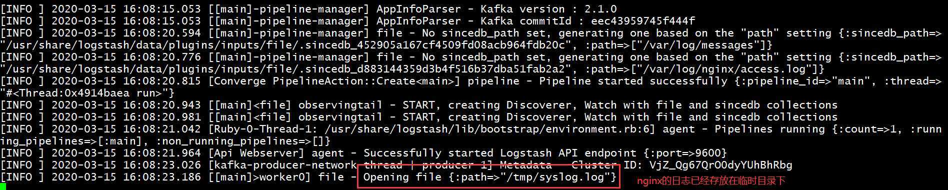This screenshot has width=948, height=190.
Task: Click the Cluster ID VjZ_Qg67QrO0dyYUhBhRbg value
Action: click(x=721, y=165)
